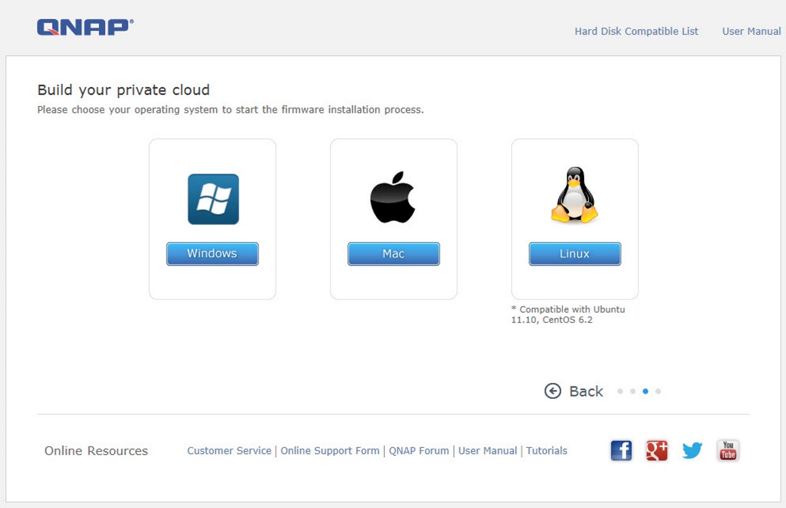Choose the Windows button
Viewport: 786px width, 508px height.
pyautogui.click(x=212, y=254)
